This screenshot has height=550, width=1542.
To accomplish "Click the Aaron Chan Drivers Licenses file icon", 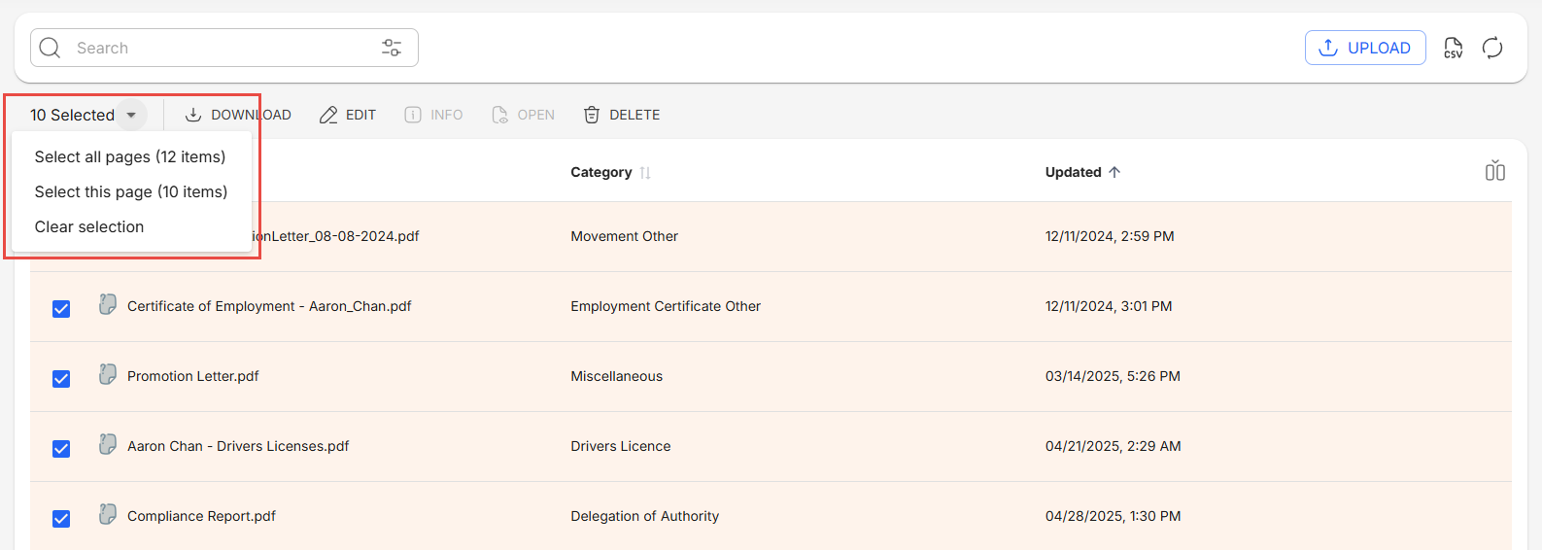I will click(108, 445).
